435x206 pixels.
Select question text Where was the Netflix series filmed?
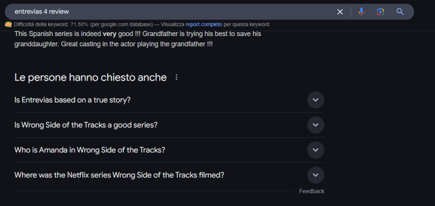pos(119,175)
